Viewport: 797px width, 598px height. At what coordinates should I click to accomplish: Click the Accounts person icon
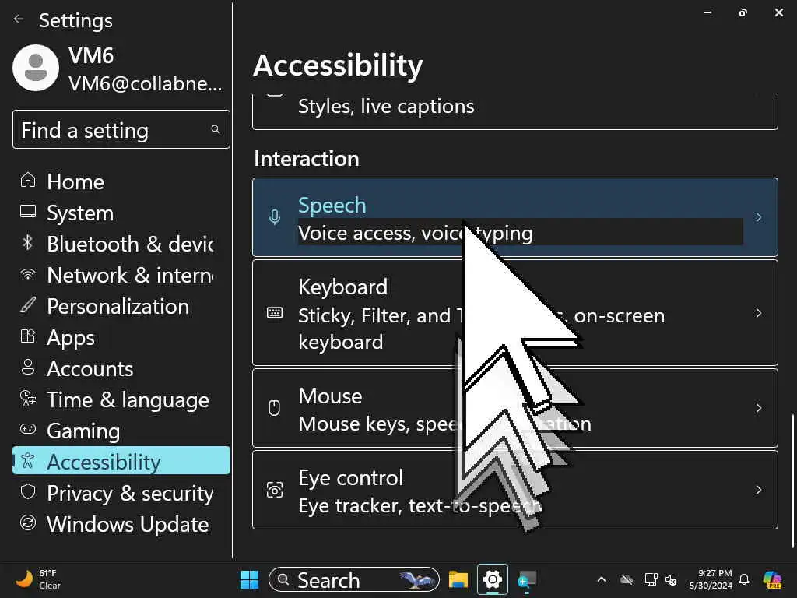click(x=28, y=367)
